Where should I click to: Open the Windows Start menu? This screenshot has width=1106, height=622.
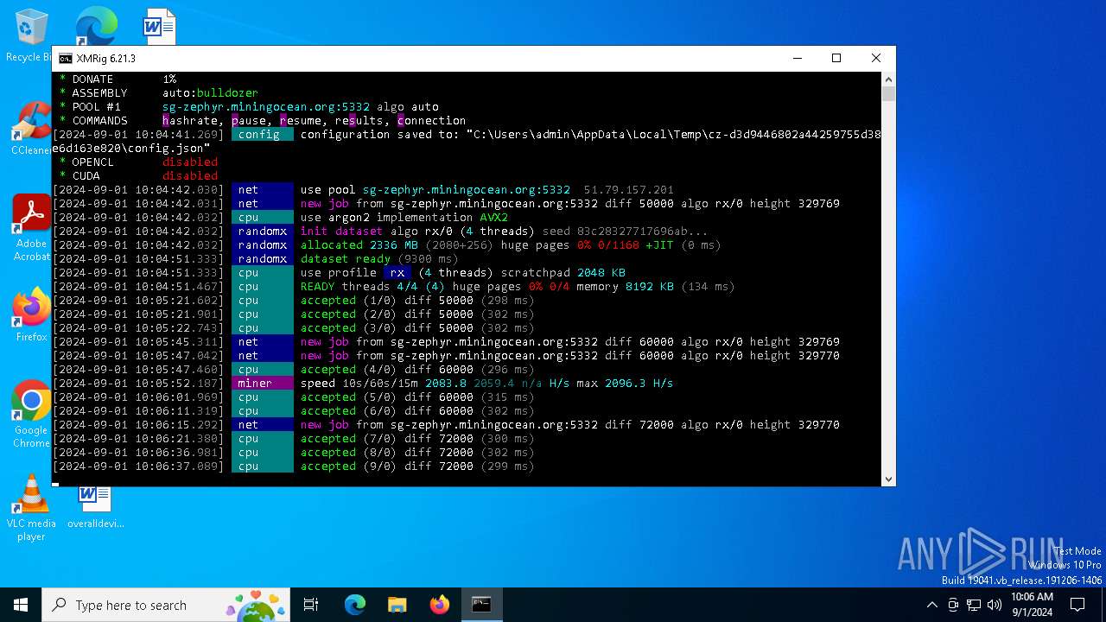pyautogui.click(x=21, y=605)
